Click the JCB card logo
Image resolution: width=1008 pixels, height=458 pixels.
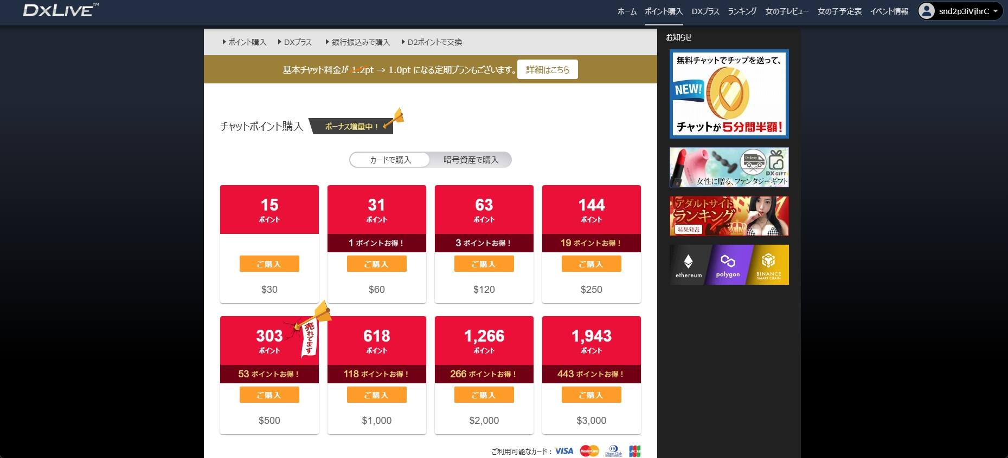coord(634,450)
